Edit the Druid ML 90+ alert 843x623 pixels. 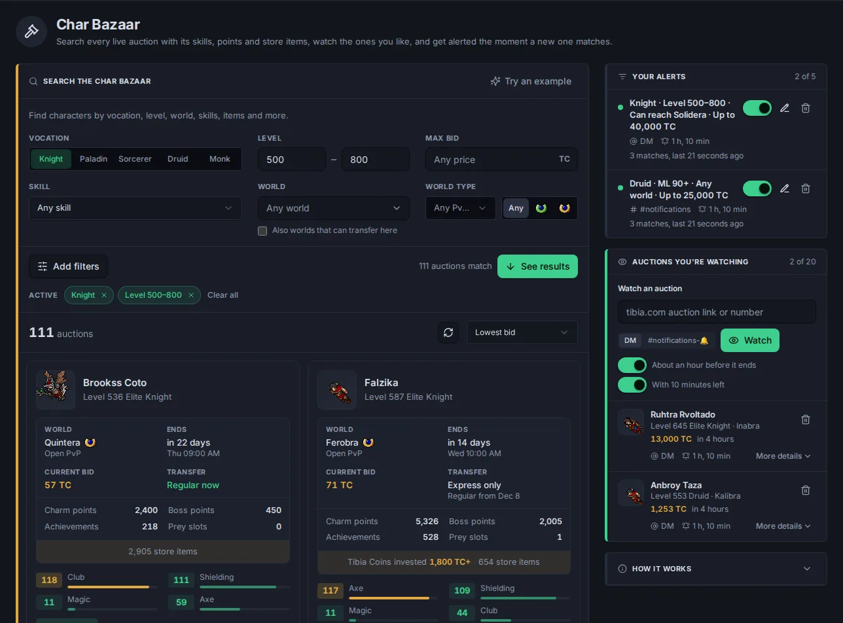785,188
